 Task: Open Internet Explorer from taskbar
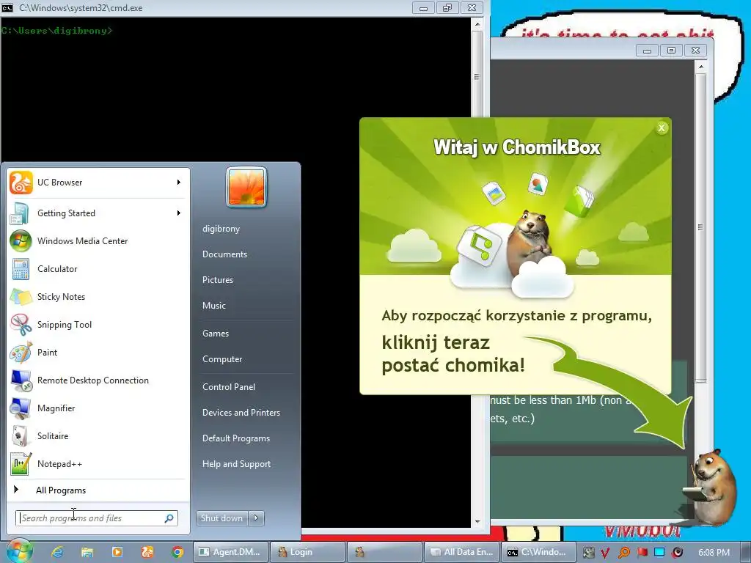click(57, 552)
